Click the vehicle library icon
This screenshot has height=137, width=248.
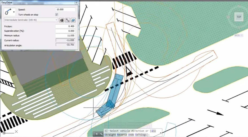(62, 20)
